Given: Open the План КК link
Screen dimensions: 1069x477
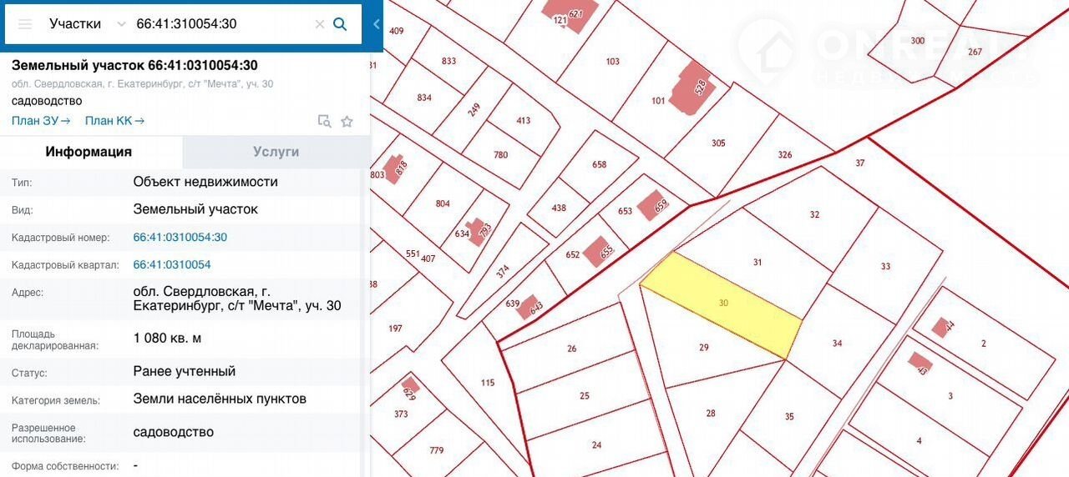Looking at the screenshot, I should (x=114, y=121).
